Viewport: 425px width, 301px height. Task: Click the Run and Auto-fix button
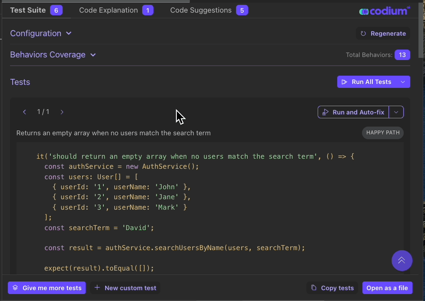(x=353, y=112)
